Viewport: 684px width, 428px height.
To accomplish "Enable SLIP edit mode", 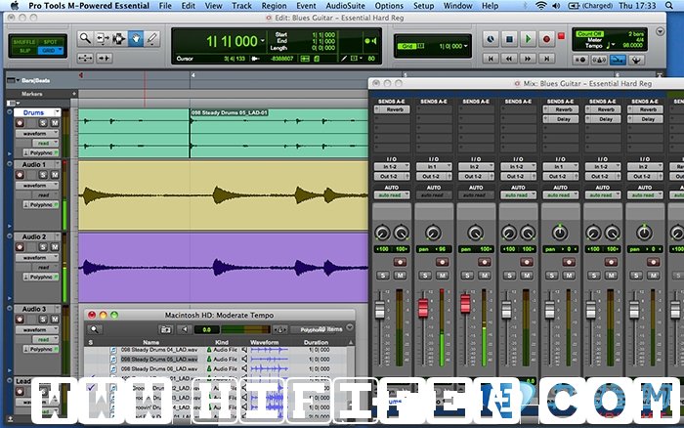I will [24, 51].
